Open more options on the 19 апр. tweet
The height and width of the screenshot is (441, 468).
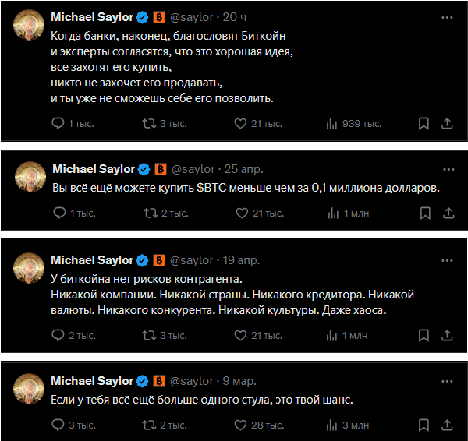point(448,259)
